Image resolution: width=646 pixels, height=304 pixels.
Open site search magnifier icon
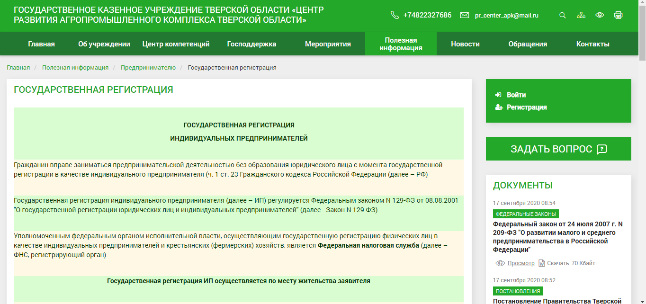point(563,15)
